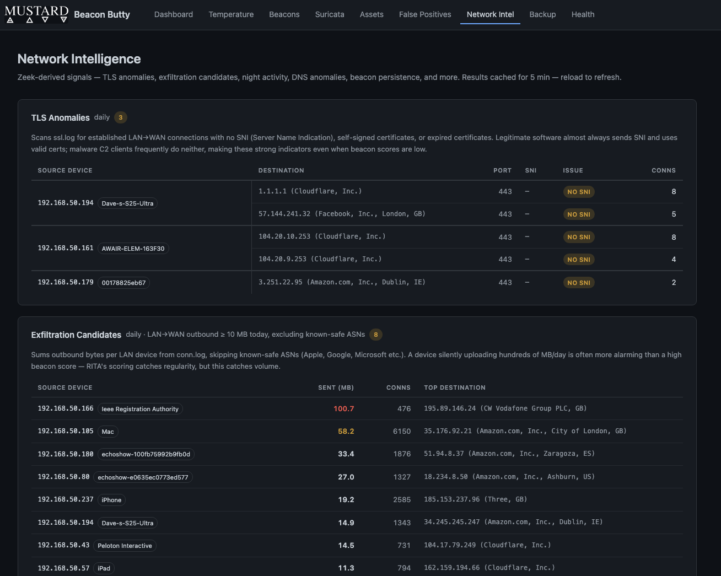
Task: Click the Ieee Registration Authority device tag
Action: click(139, 409)
